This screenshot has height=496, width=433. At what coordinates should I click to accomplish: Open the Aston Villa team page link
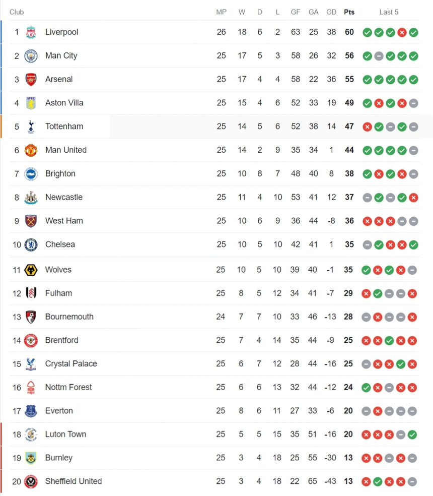point(64,103)
